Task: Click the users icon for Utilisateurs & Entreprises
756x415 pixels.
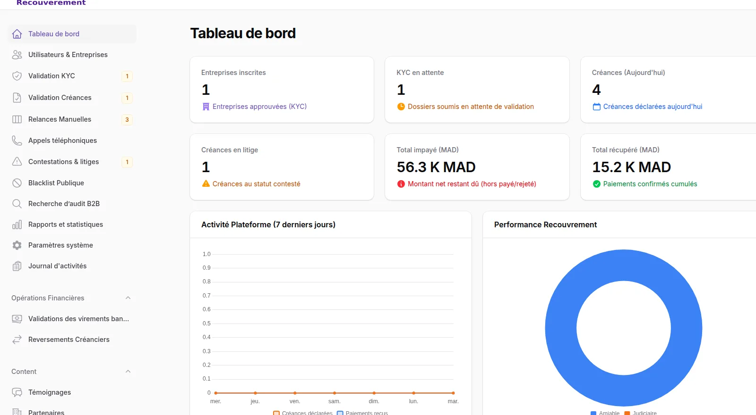Action: pyautogui.click(x=17, y=55)
